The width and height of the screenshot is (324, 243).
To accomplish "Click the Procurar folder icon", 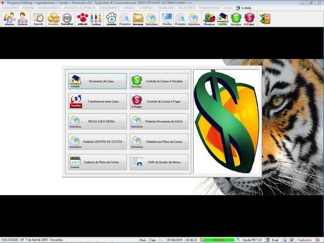I will 138,19.
